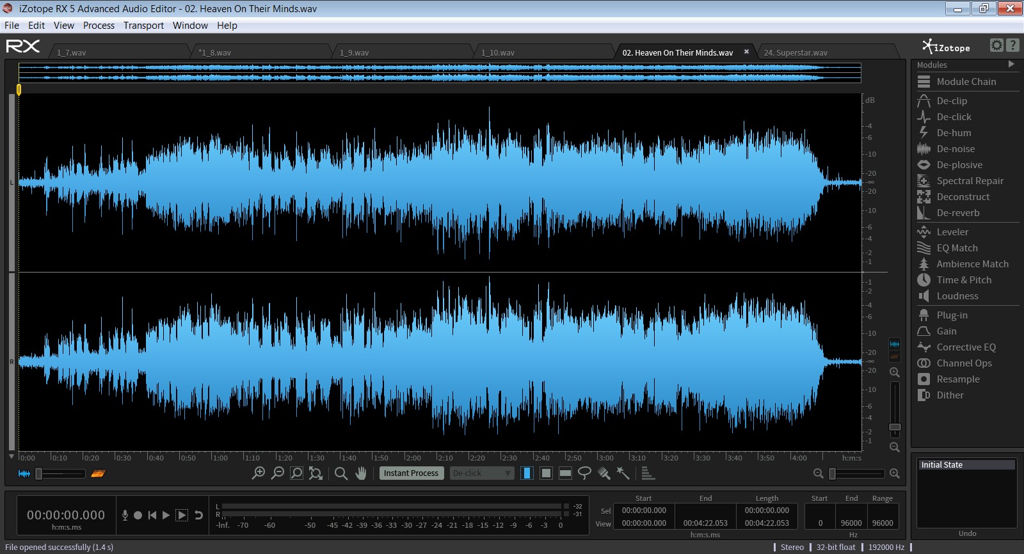Screen dimensions: 1024x554
Task: Select the Brush selection tool
Action: click(x=604, y=473)
